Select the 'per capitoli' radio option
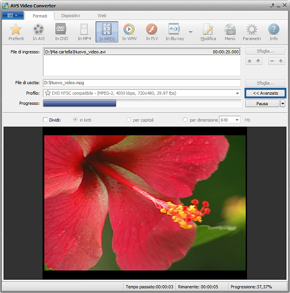290x293 pixels. (x=129, y=120)
